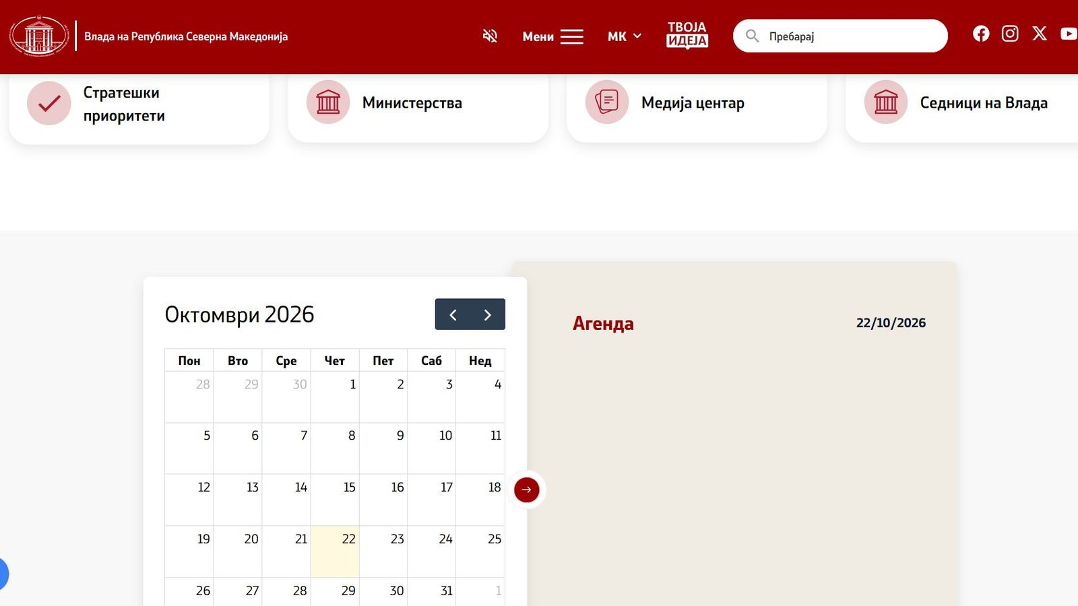Click the Саб column header
Screen dimensions: 1078x606
[432, 361]
